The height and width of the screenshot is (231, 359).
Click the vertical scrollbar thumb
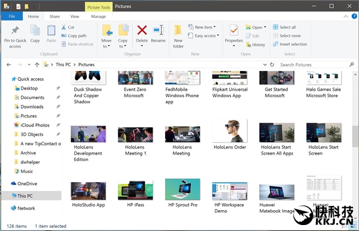click(x=355, y=136)
